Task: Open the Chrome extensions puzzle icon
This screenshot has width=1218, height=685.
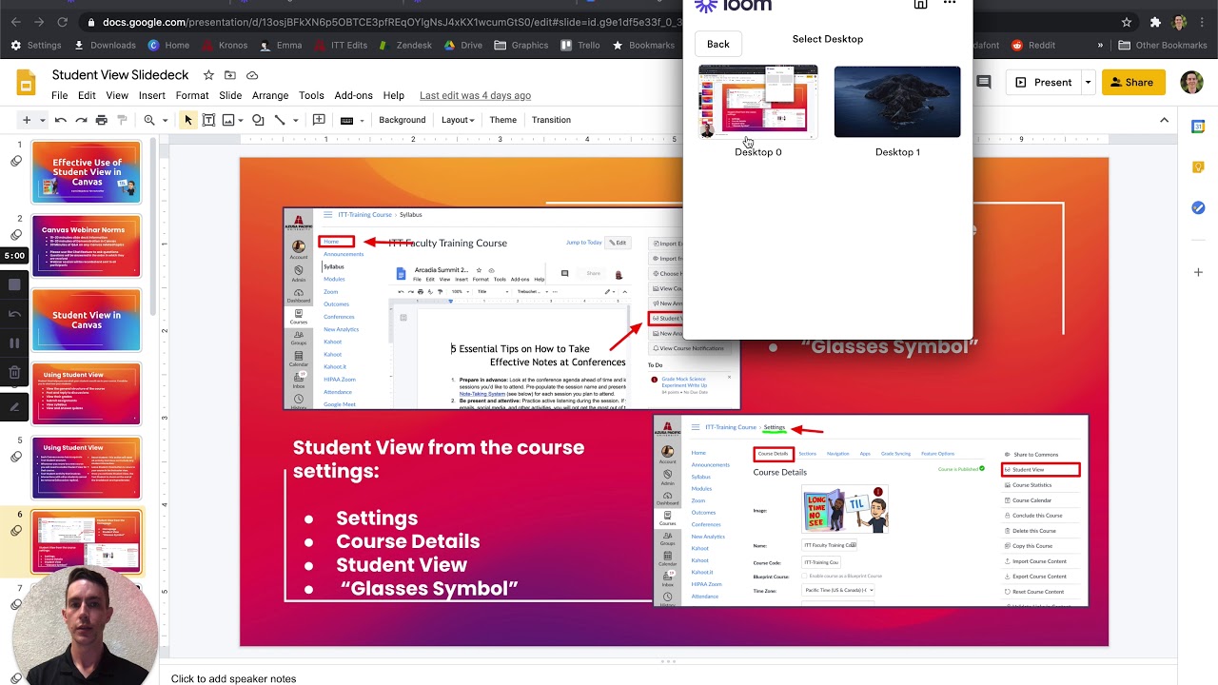Action: pyautogui.click(x=1155, y=22)
